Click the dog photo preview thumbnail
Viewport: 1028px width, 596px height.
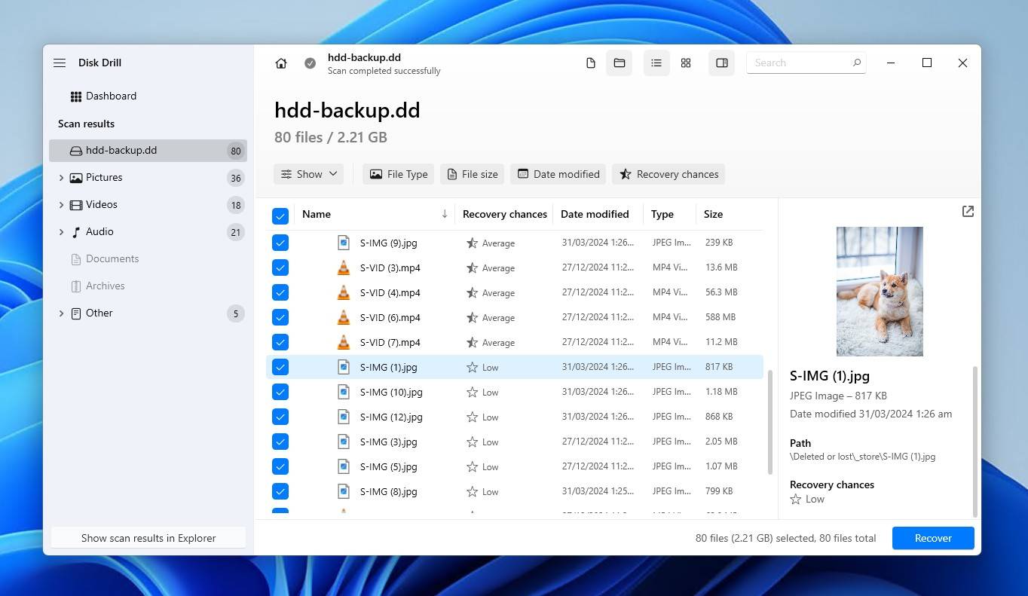879,292
